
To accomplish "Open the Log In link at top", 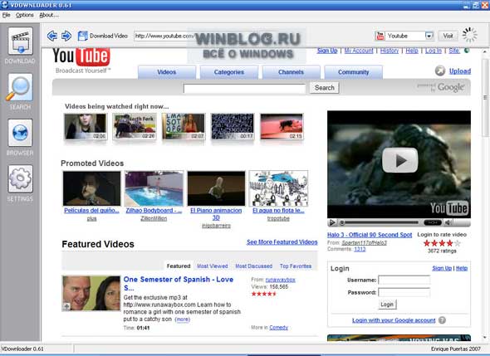I will 434,51.
